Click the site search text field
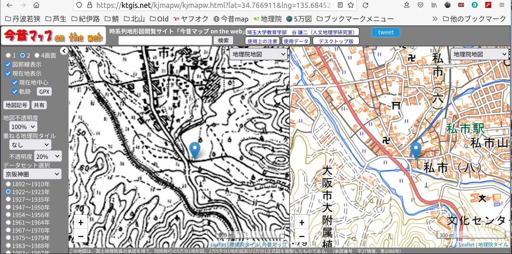This screenshot has height=254, width=512. [165, 41]
